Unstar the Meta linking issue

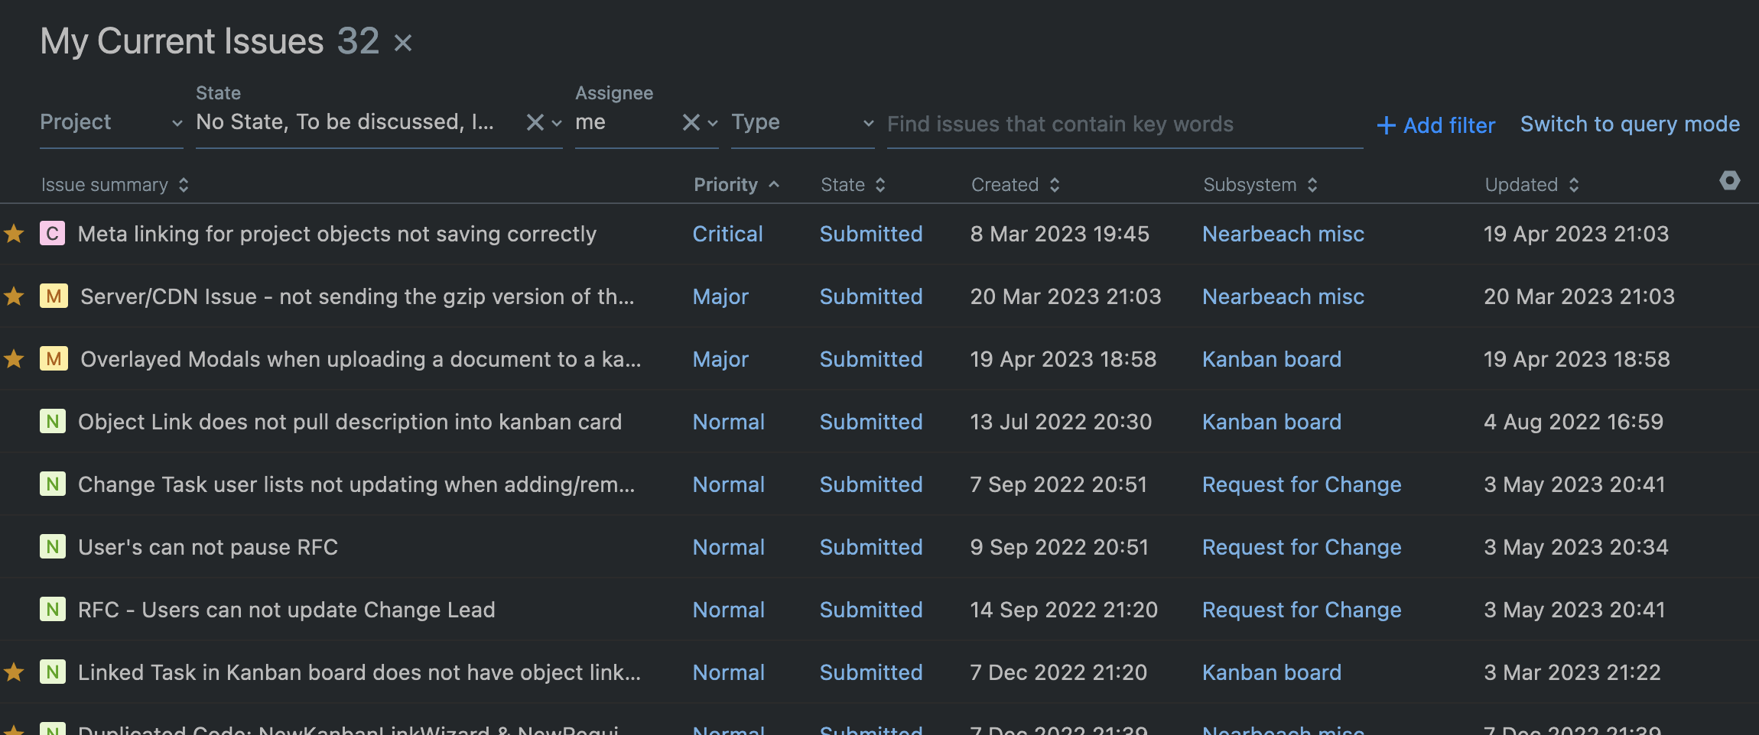tap(15, 234)
